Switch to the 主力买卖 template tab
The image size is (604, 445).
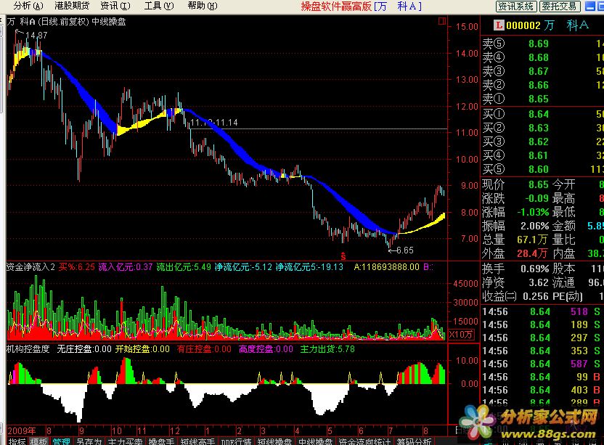pos(125,441)
